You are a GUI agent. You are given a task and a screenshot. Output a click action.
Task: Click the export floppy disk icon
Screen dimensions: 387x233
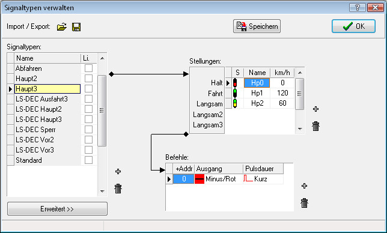pyautogui.click(x=76, y=26)
